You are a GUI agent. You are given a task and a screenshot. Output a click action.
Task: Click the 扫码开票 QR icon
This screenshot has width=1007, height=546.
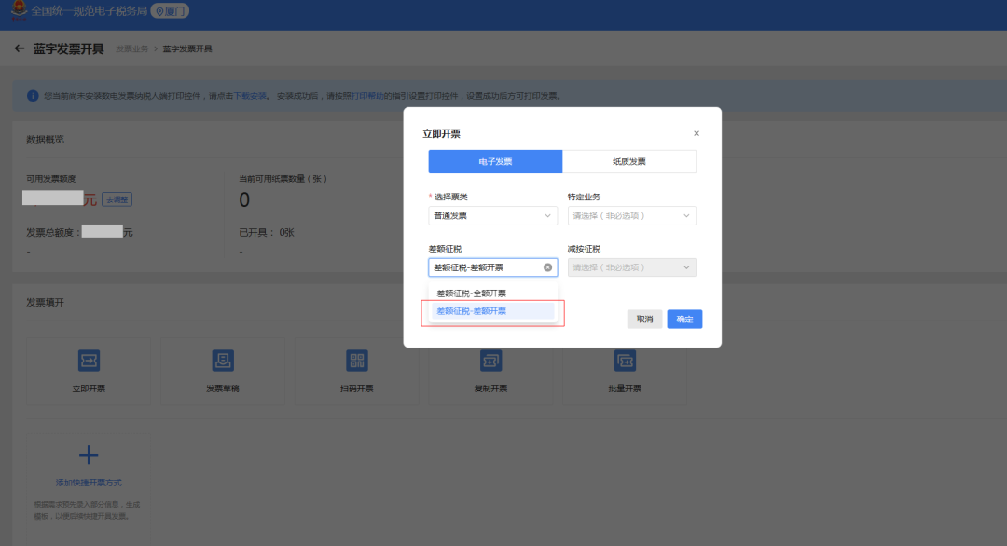[x=356, y=361]
